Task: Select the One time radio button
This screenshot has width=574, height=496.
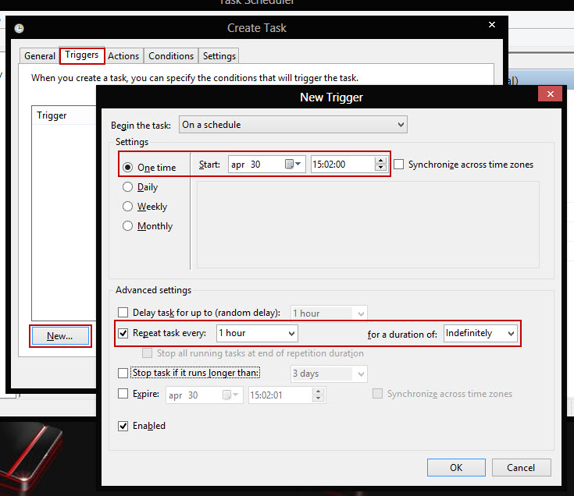Action: 127,168
